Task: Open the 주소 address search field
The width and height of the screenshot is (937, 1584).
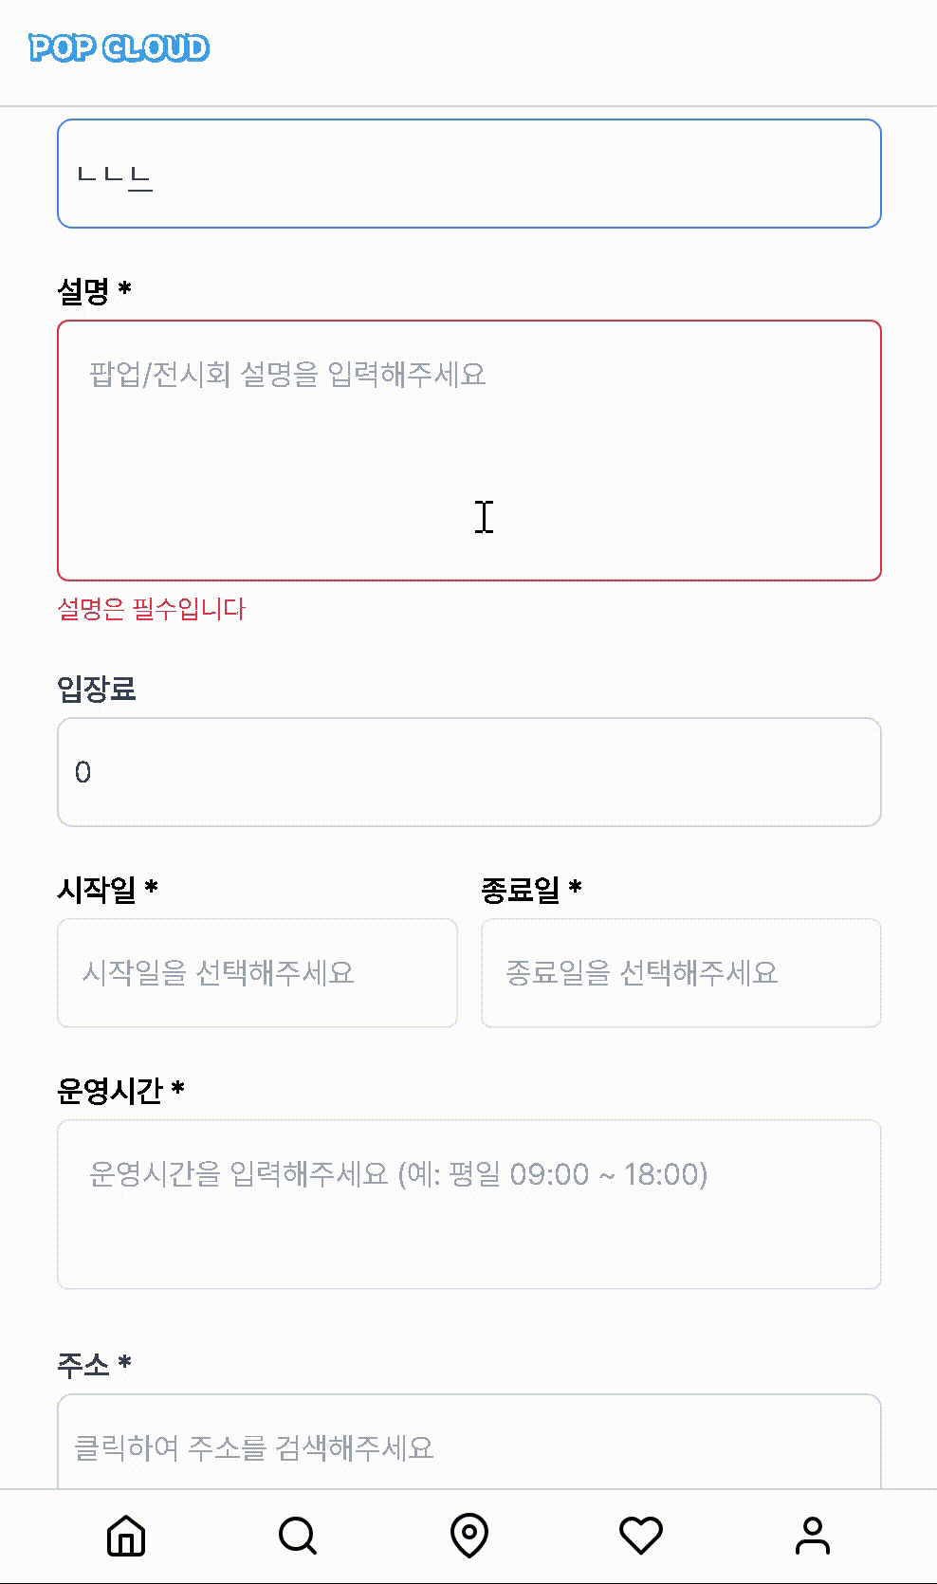Action: [469, 1444]
